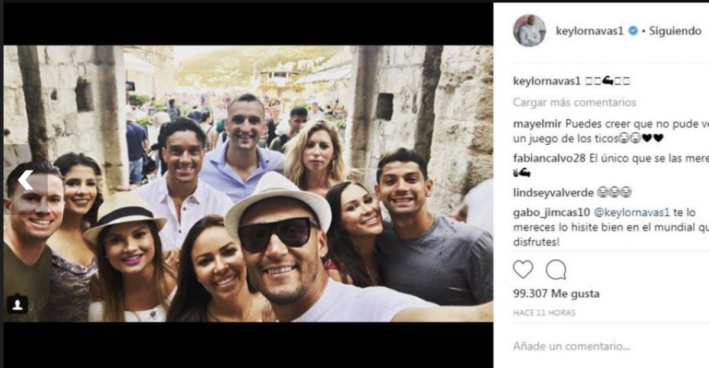This screenshot has height=368, width=709.
Task: Like the post with heart icon
Action: [522, 270]
